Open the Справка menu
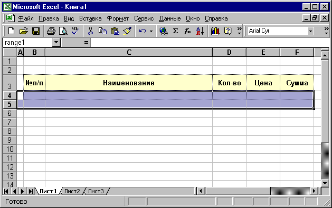The width and height of the screenshot is (332, 208). click(216, 18)
